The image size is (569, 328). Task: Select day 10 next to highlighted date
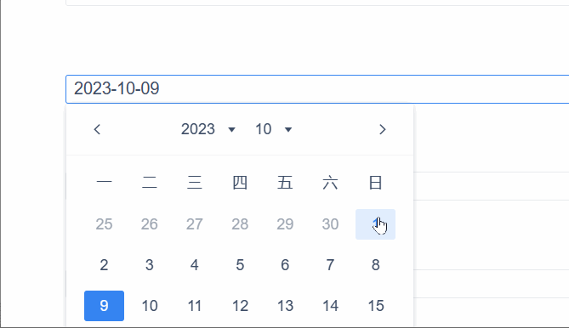(150, 306)
